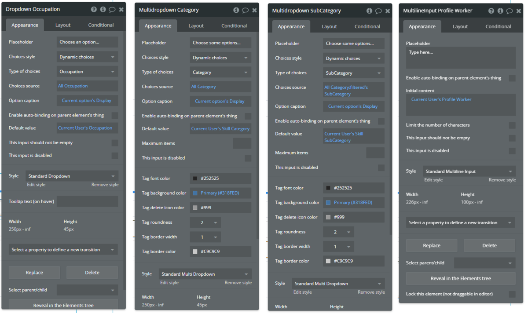Click Replace button in Dropdown Occupation panel
528x317 pixels.
(34, 273)
